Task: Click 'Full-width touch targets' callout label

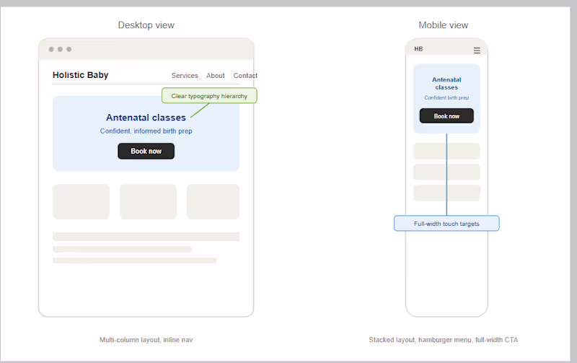Action: coord(446,224)
